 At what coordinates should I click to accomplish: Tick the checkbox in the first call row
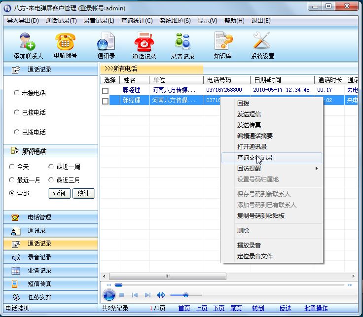click(105, 91)
